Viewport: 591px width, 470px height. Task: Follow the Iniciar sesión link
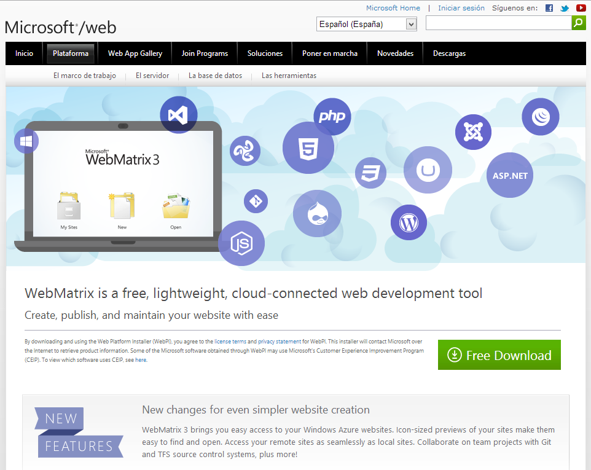click(x=461, y=8)
